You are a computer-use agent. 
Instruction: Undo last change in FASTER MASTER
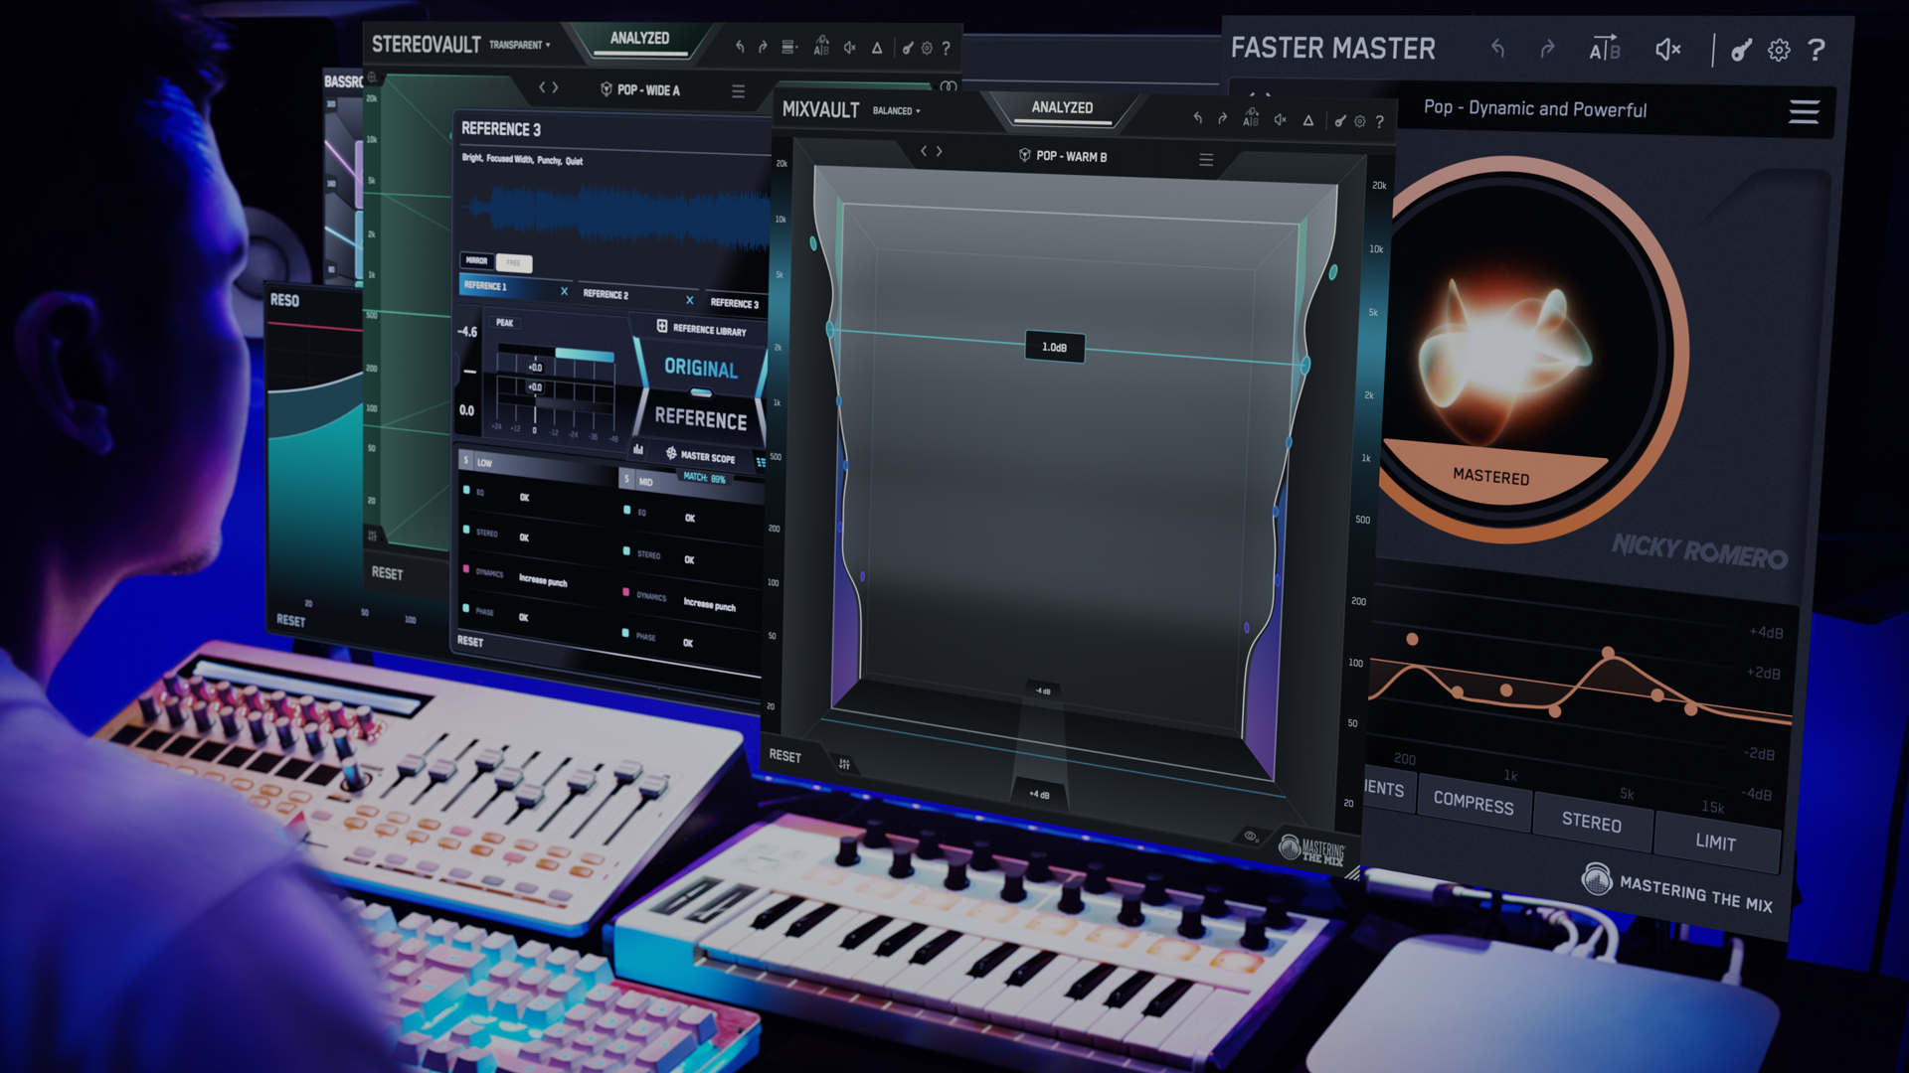coord(1497,48)
